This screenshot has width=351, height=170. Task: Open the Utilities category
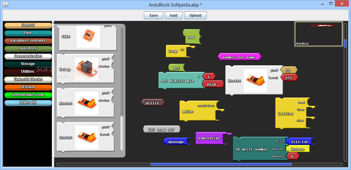pyautogui.click(x=28, y=72)
